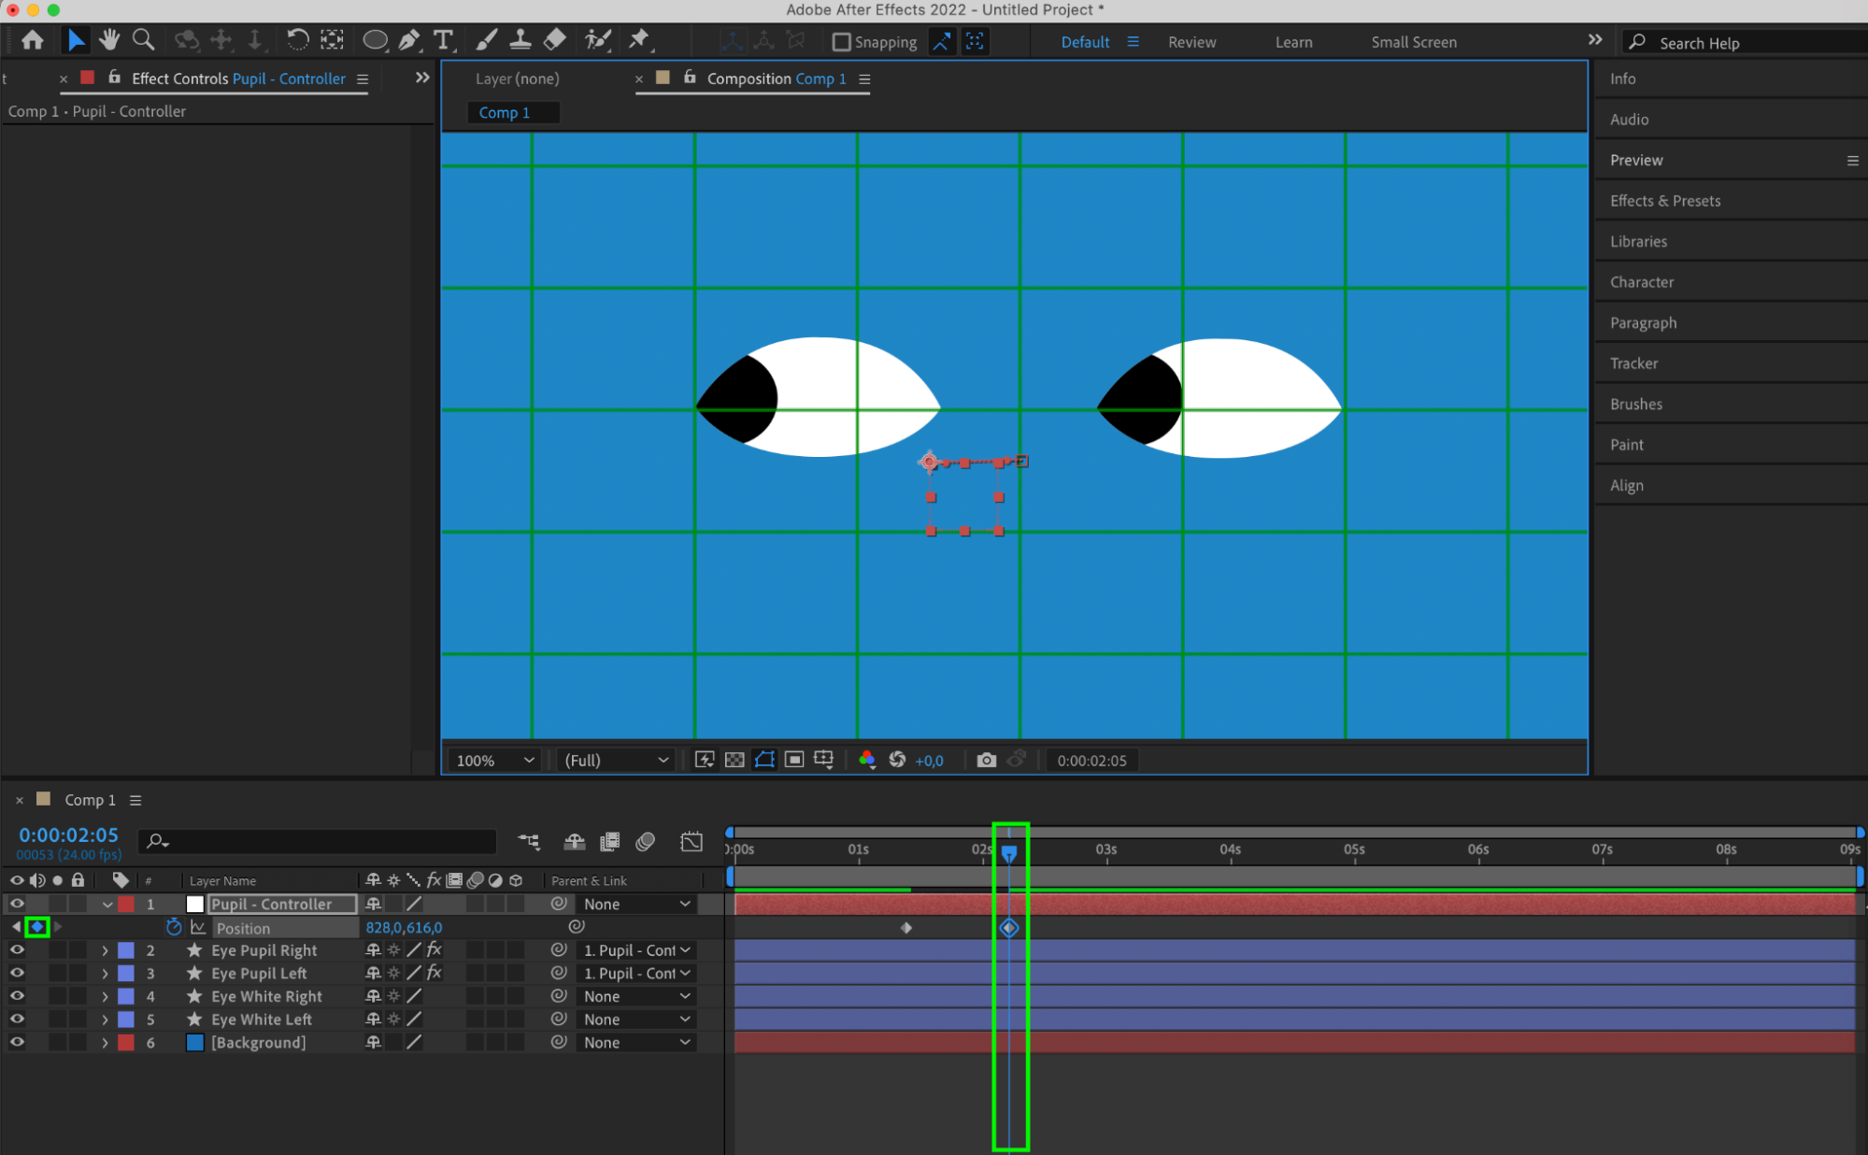Click the Position value 828,0,616,0

(404, 928)
